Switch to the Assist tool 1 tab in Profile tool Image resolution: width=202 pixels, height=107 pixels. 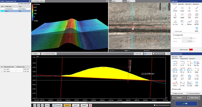181,4
